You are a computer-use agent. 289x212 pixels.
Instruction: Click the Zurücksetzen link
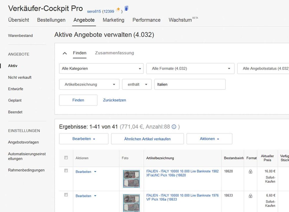click(x=114, y=100)
